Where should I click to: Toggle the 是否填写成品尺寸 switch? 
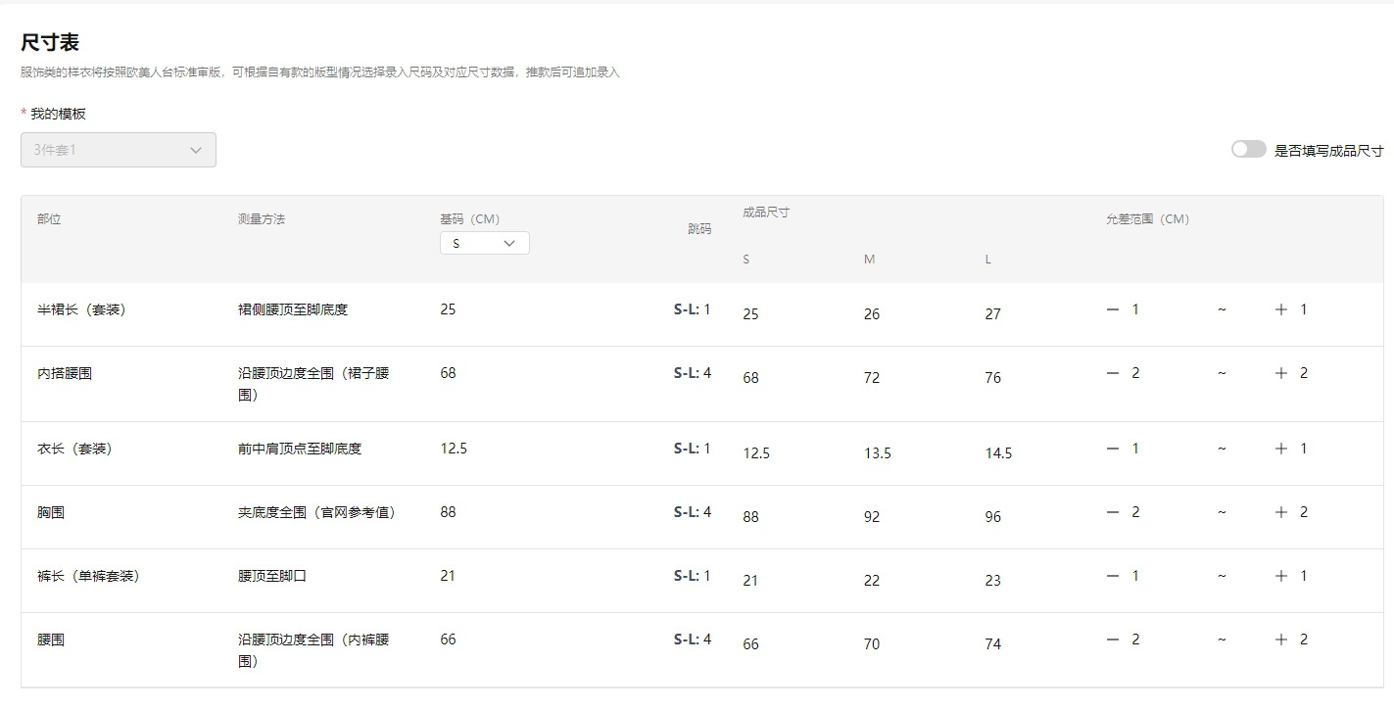[x=1248, y=149]
